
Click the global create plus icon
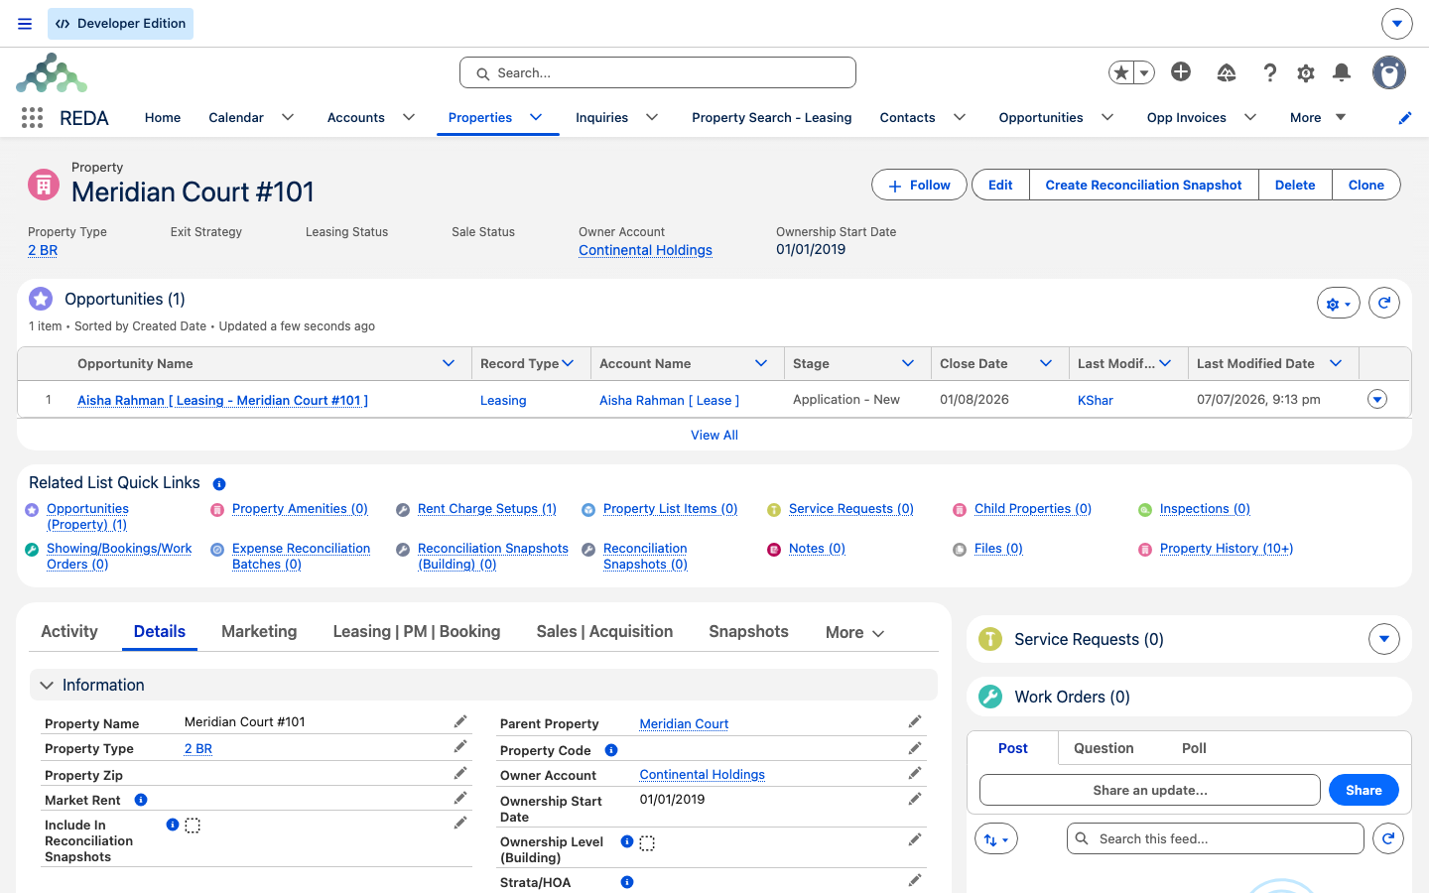tap(1181, 71)
